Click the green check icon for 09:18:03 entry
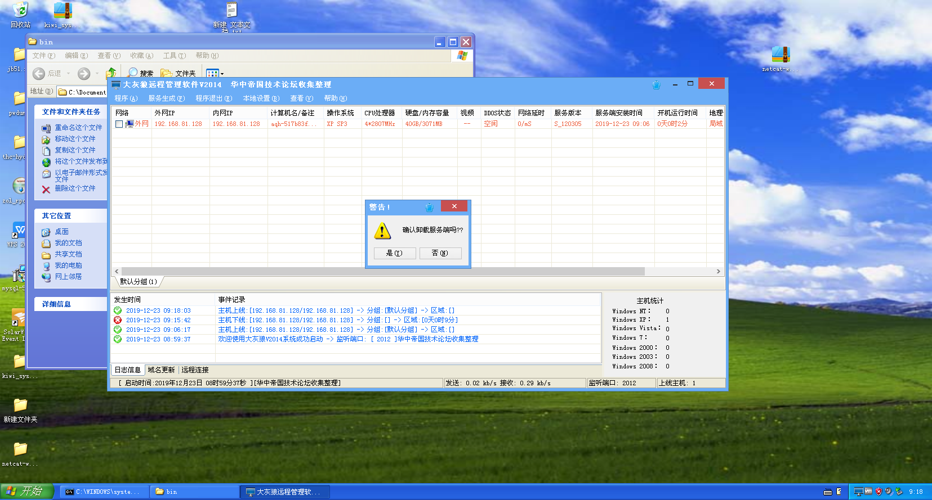Image resolution: width=932 pixels, height=500 pixels. point(118,310)
